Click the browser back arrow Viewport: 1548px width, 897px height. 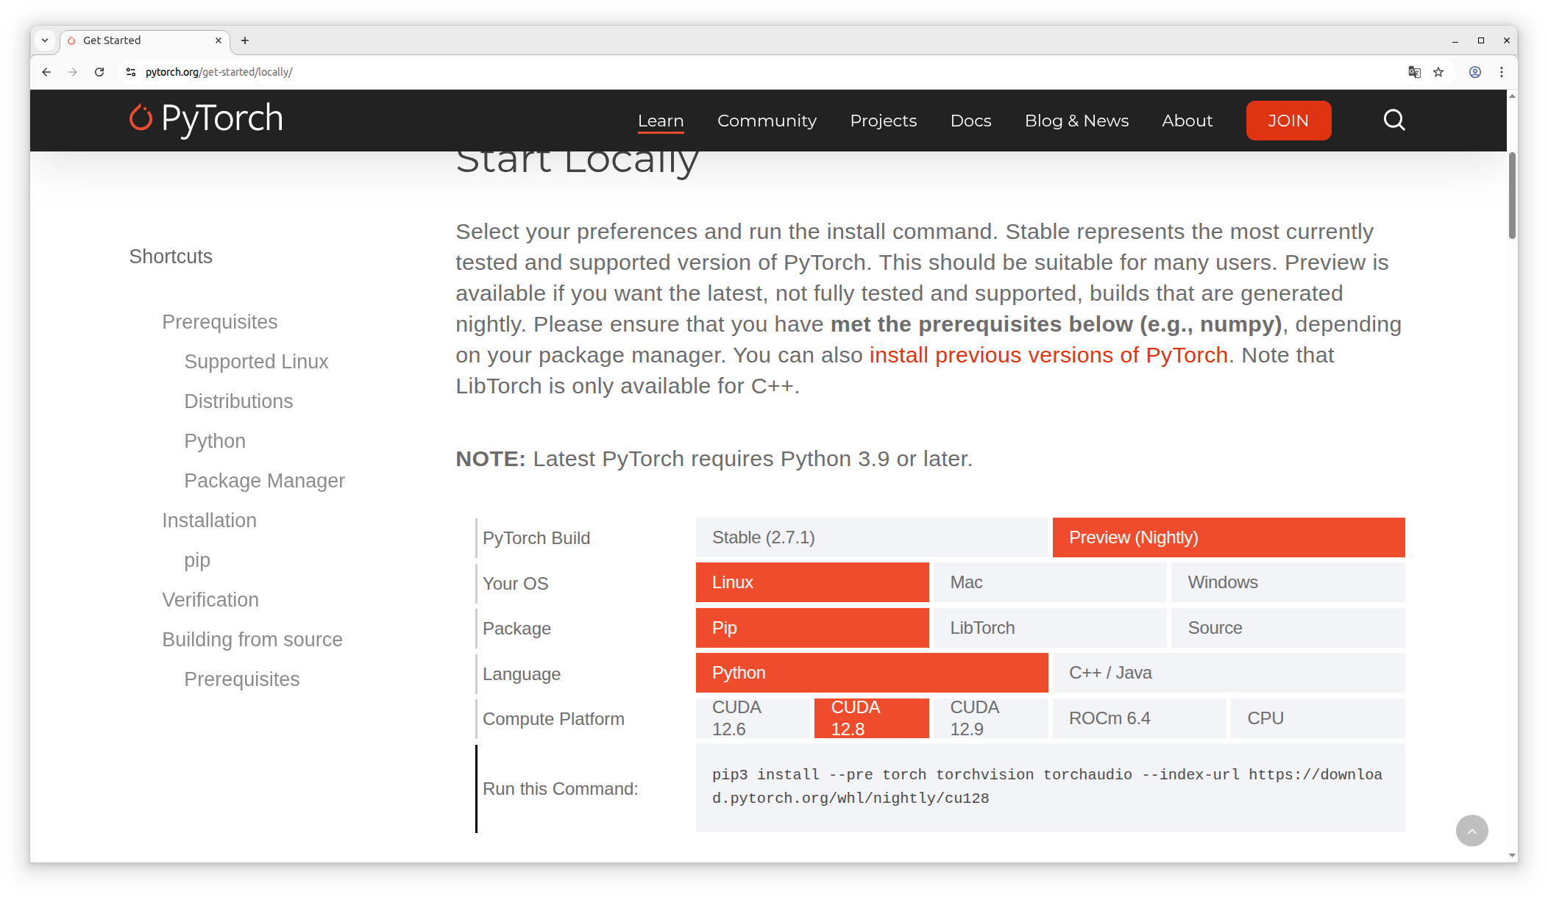[x=46, y=72]
